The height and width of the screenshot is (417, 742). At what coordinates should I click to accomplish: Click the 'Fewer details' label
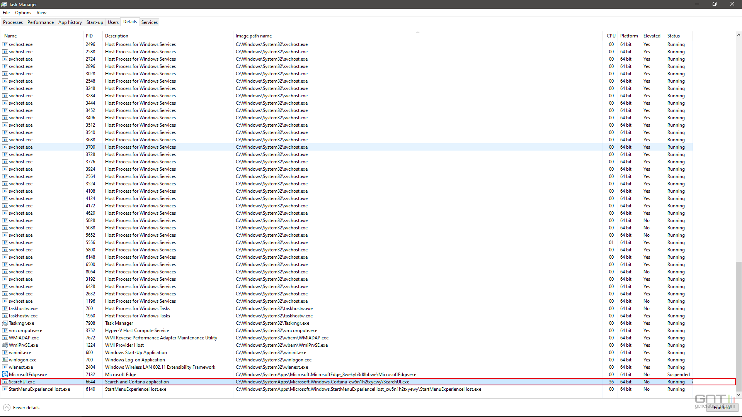pos(26,408)
